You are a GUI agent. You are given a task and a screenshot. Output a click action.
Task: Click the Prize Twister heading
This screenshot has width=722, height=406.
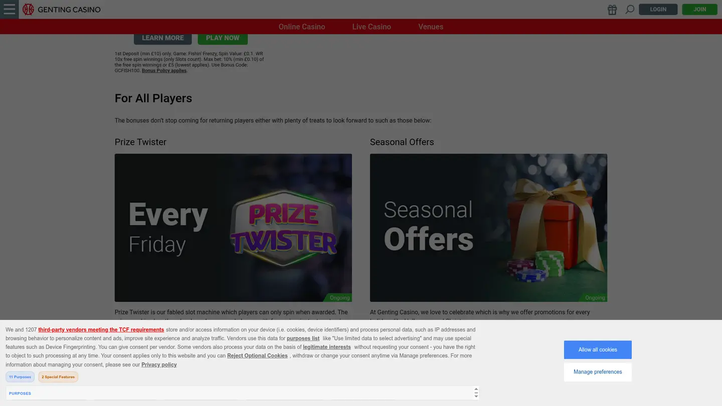pos(140,142)
